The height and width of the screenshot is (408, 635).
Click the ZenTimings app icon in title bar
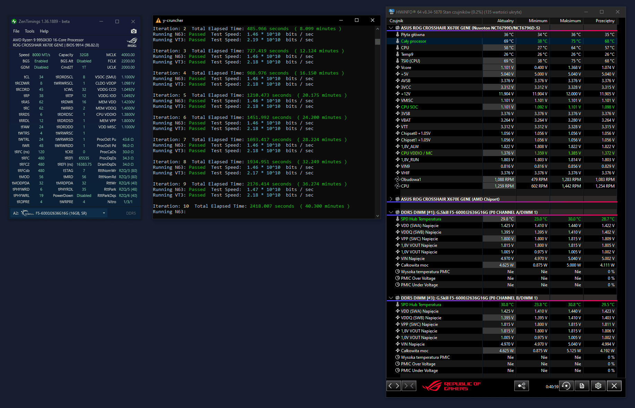(14, 21)
